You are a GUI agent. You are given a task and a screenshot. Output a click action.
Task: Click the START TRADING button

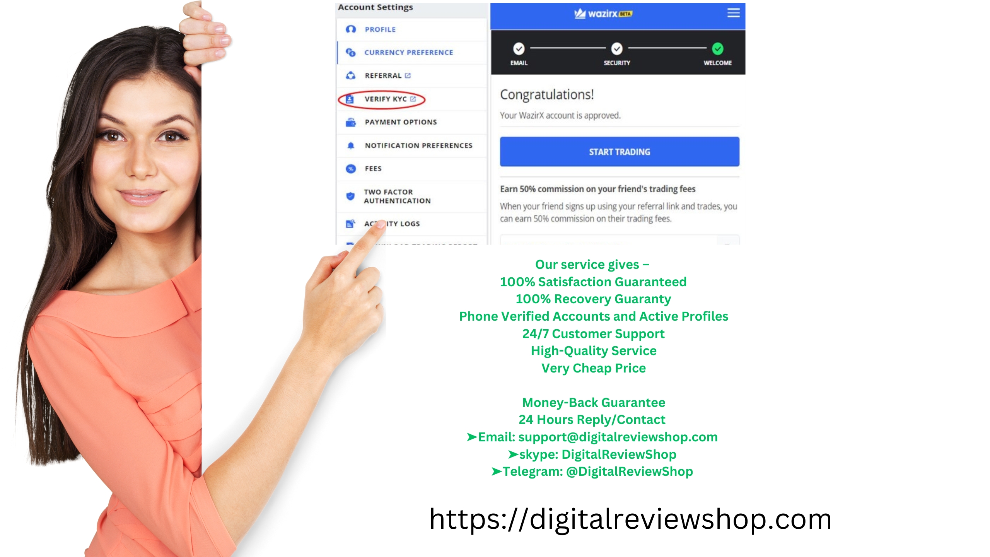(619, 151)
